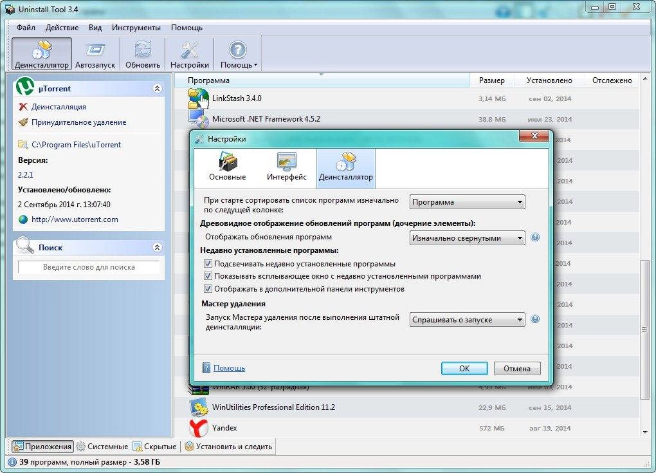The image size is (656, 473).
Task: Click the Uninstall Tool title bar icon
Action: pyautogui.click(x=10, y=9)
